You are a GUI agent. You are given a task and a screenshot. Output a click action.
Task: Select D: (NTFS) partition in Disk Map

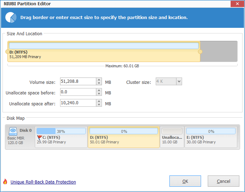pos(124,137)
